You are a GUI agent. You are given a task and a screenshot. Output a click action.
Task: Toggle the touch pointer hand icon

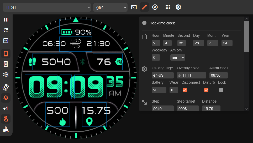[x=6, y=119]
